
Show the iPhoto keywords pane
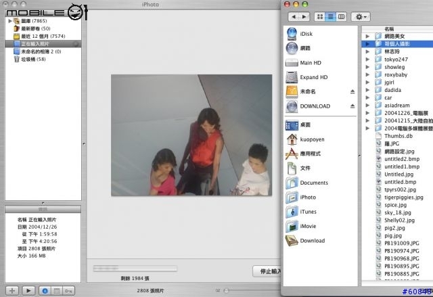point(68,291)
